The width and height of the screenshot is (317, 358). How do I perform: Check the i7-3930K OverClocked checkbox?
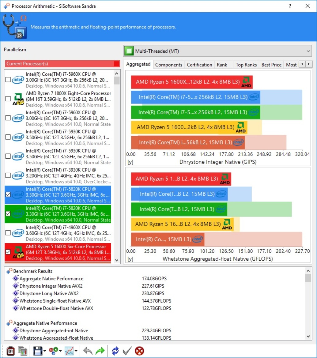tap(8, 175)
